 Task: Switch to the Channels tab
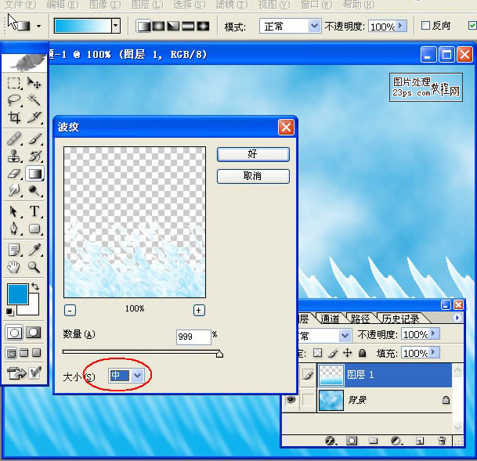[330, 319]
